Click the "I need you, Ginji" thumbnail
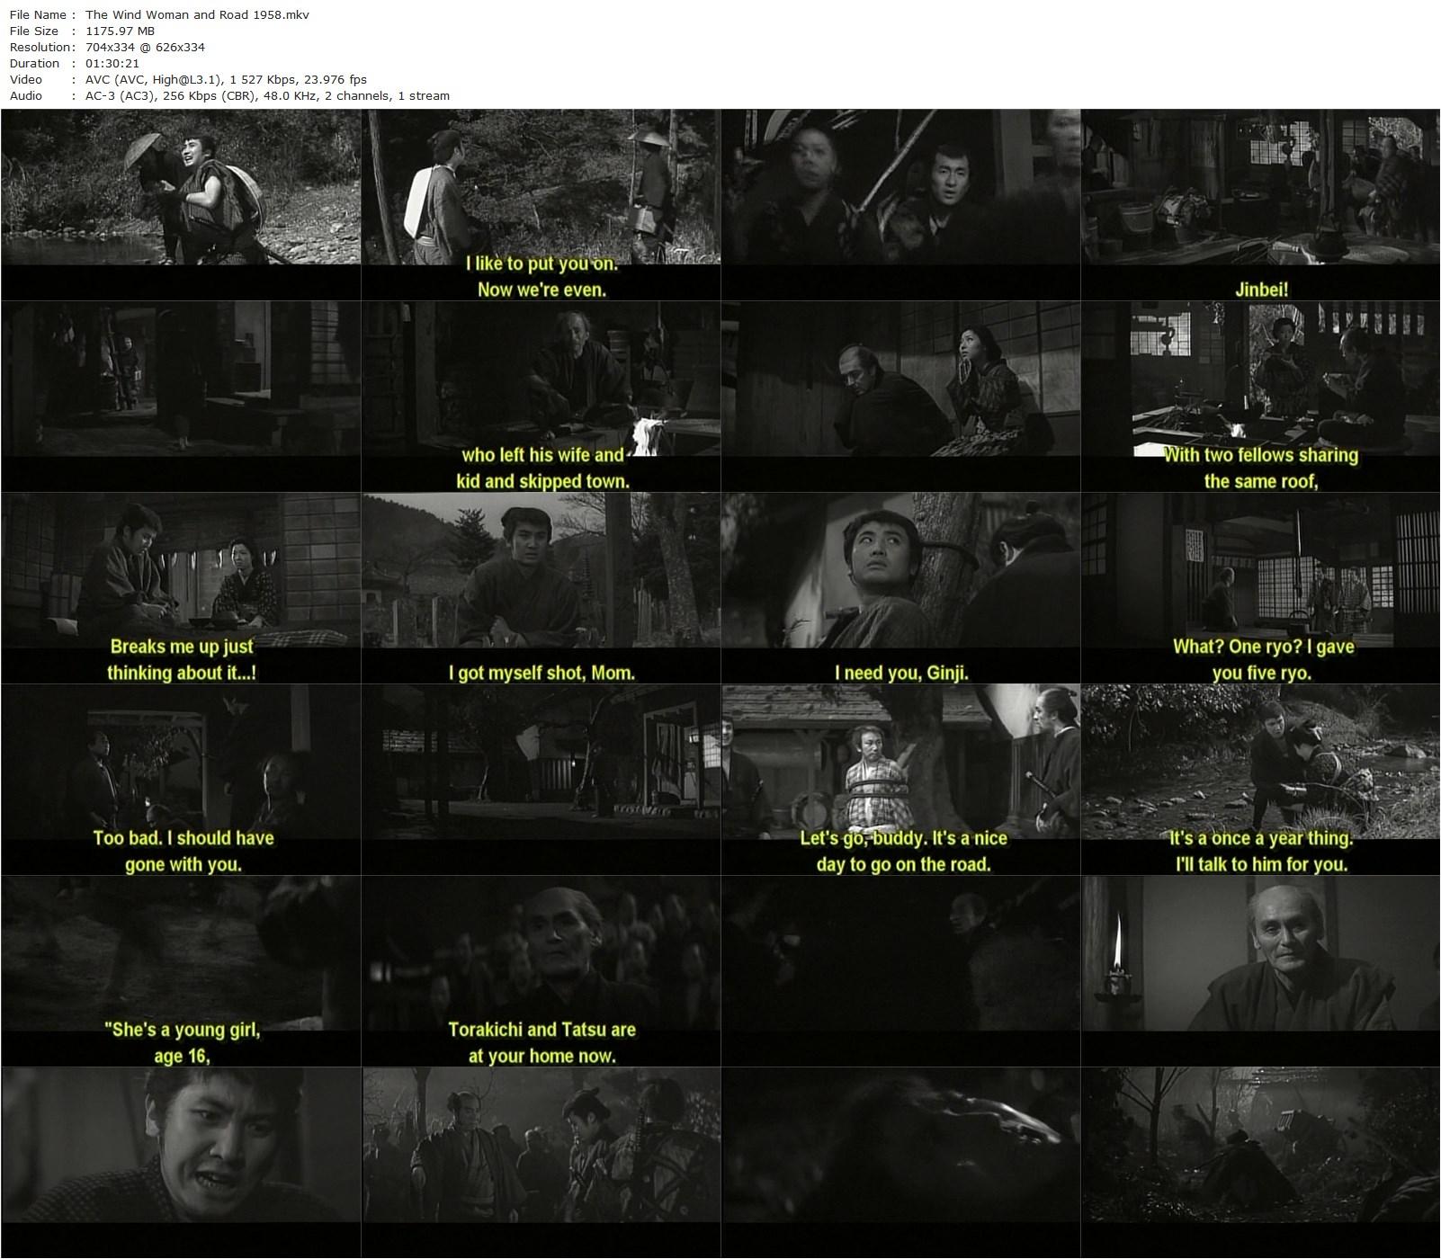The image size is (1441, 1259). click(x=900, y=588)
